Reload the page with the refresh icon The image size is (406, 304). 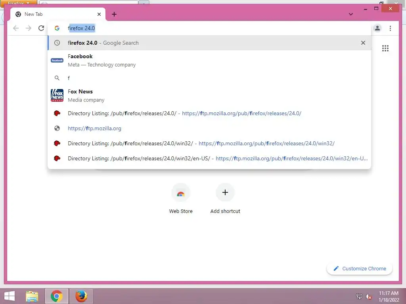click(41, 28)
